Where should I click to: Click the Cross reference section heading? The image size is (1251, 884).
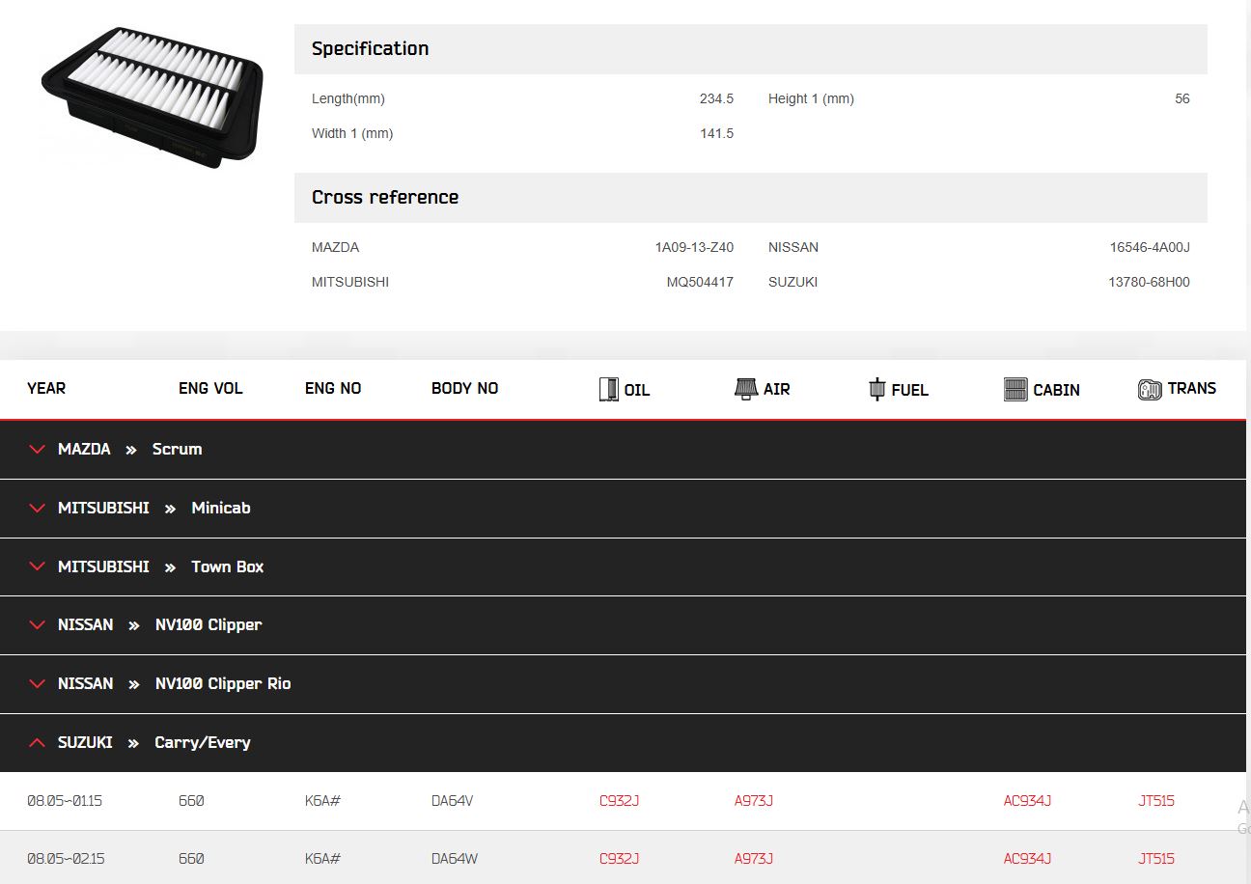tap(385, 197)
